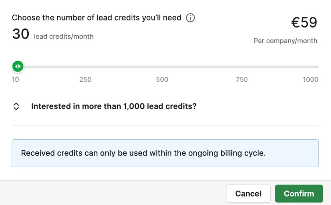The height and width of the screenshot is (205, 331).
Task: Click the "Per company/month" label
Action: (285, 41)
